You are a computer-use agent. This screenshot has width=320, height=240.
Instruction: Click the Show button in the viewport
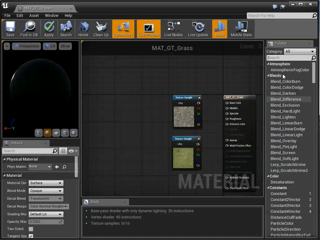click(x=65, y=46)
